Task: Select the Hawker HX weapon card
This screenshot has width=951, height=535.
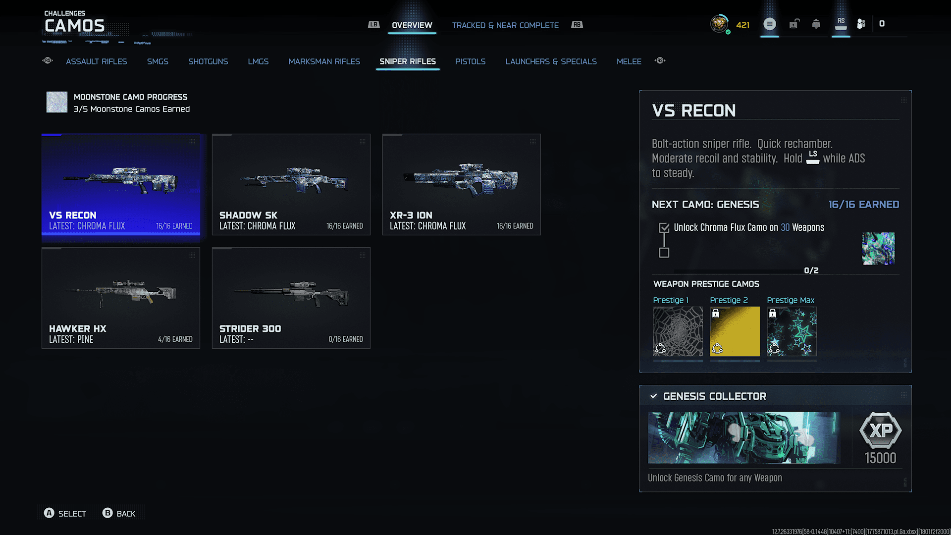Action: tap(121, 298)
